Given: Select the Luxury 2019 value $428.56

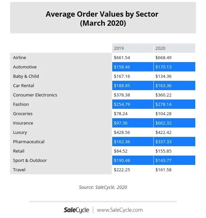Looking at the screenshot, I should 122,133.
